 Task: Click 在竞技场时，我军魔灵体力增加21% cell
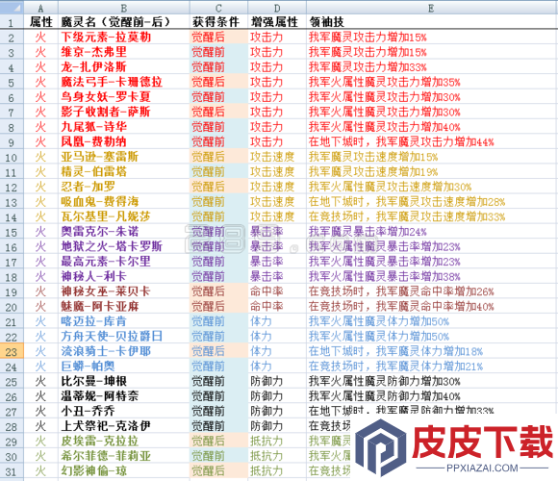click(x=432, y=366)
